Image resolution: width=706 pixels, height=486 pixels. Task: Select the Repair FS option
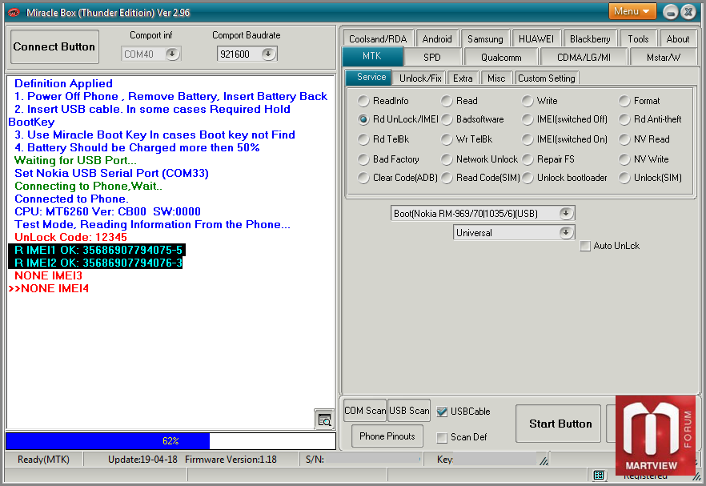coord(527,159)
